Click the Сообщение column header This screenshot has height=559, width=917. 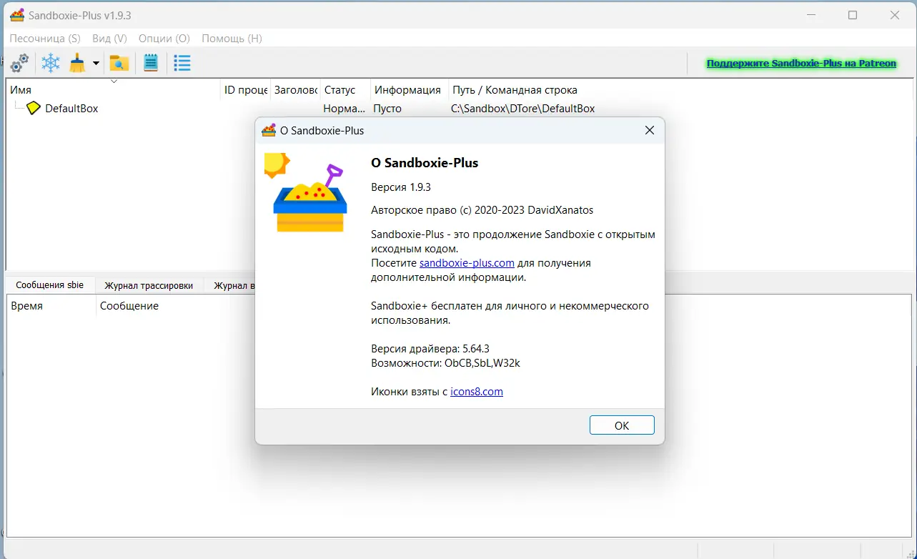(x=129, y=306)
